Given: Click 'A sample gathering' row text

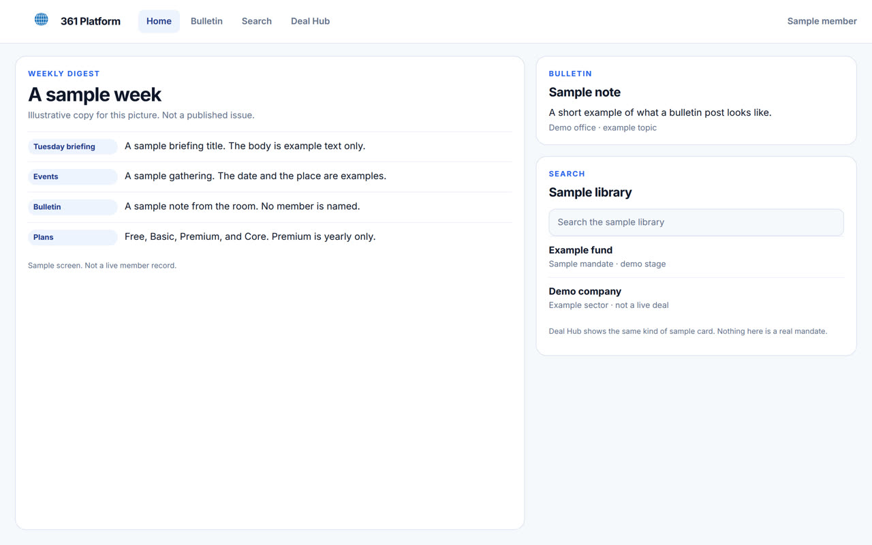Looking at the screenshot, I should coord(255,176).
